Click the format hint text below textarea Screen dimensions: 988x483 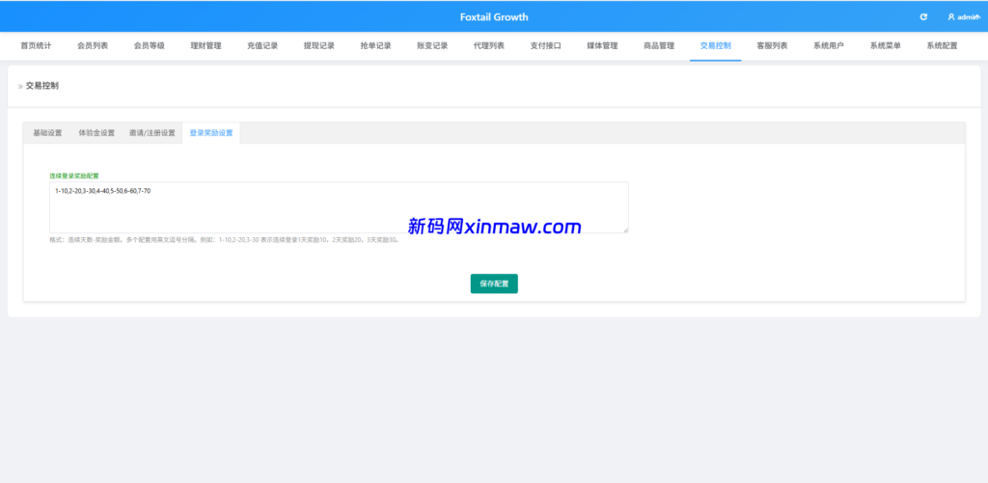(x=224, y=240)
